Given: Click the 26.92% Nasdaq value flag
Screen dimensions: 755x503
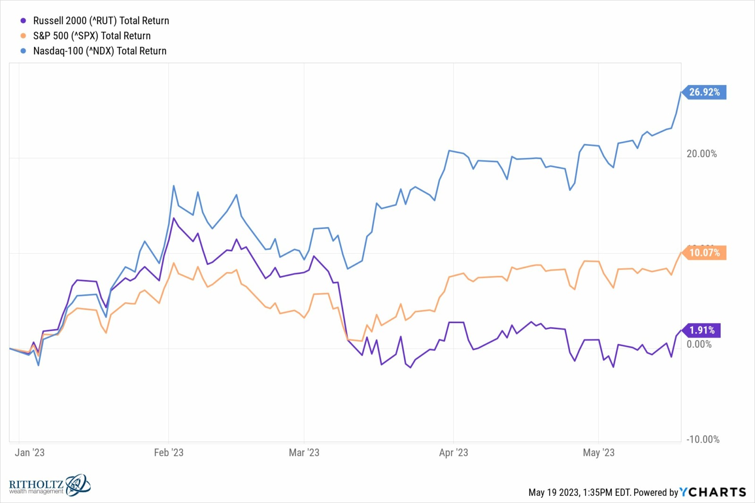Looking at the screenshot, I should (x=705, y=92).
